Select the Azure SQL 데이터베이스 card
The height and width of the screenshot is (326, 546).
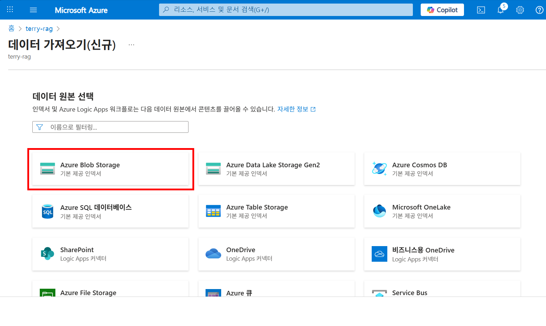[110, 211]
